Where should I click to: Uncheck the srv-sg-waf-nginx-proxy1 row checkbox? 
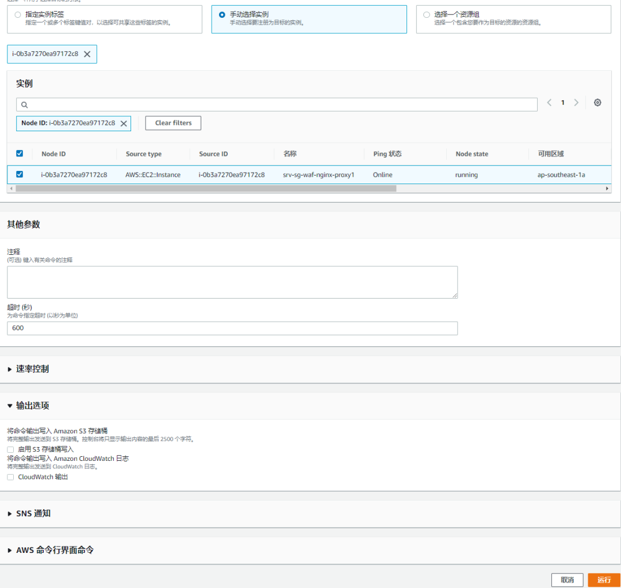click(x=20, y=174)
